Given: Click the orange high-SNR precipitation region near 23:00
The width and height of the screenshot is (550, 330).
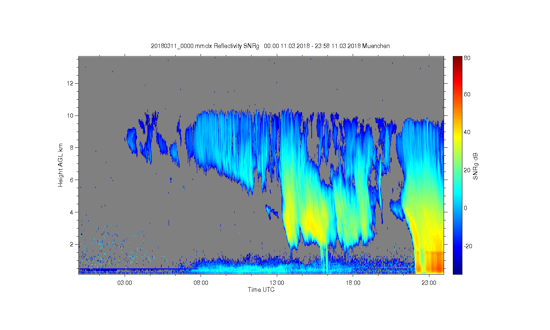Looking at the screenshot, I should (x=429, y=261).
